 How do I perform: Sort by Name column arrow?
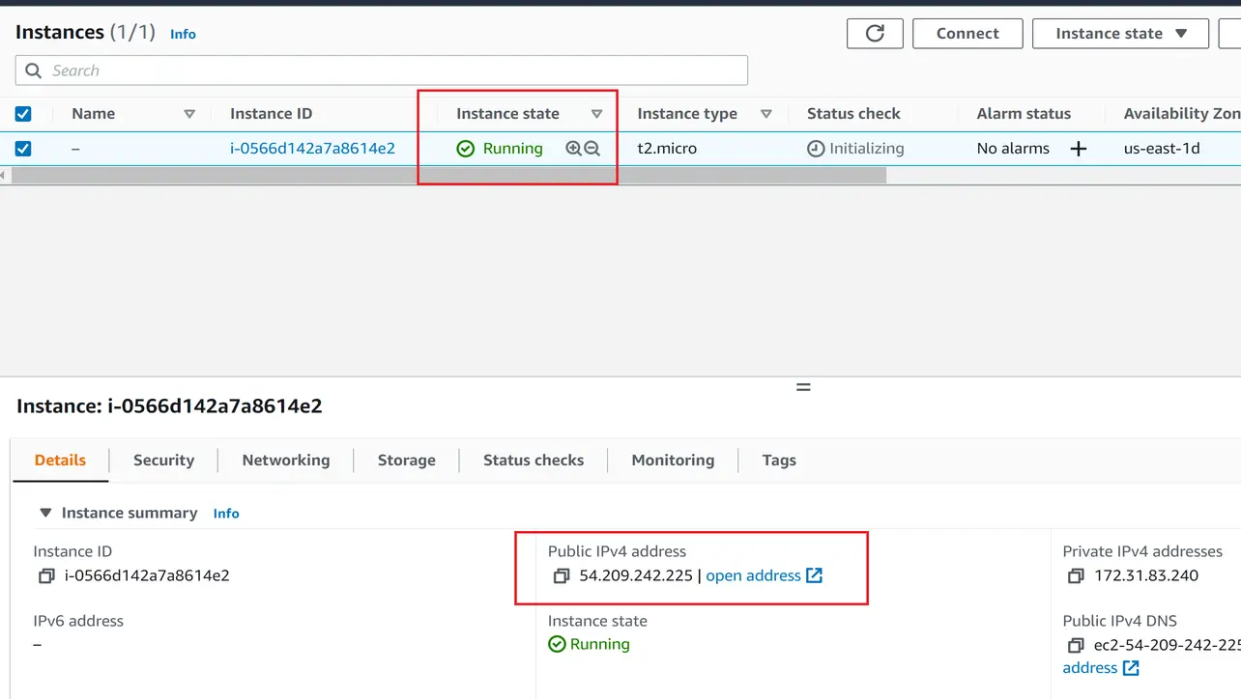click(x=189, y=114)
